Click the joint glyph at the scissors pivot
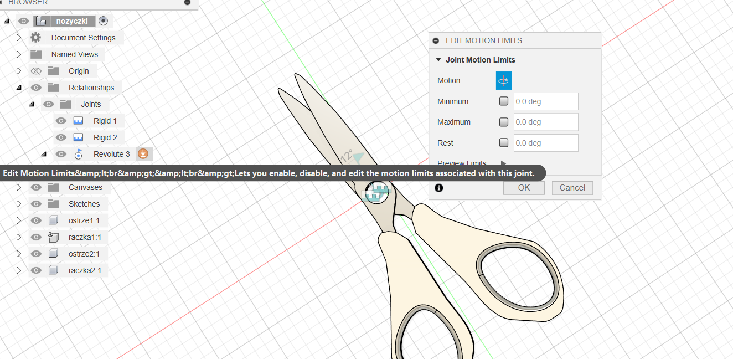This screenshot has width=733, height=359. click(378, 193)
